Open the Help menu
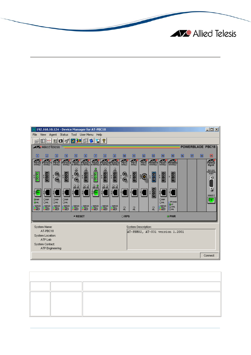Screen dimensions: 251x355 [x=99, y=135]
